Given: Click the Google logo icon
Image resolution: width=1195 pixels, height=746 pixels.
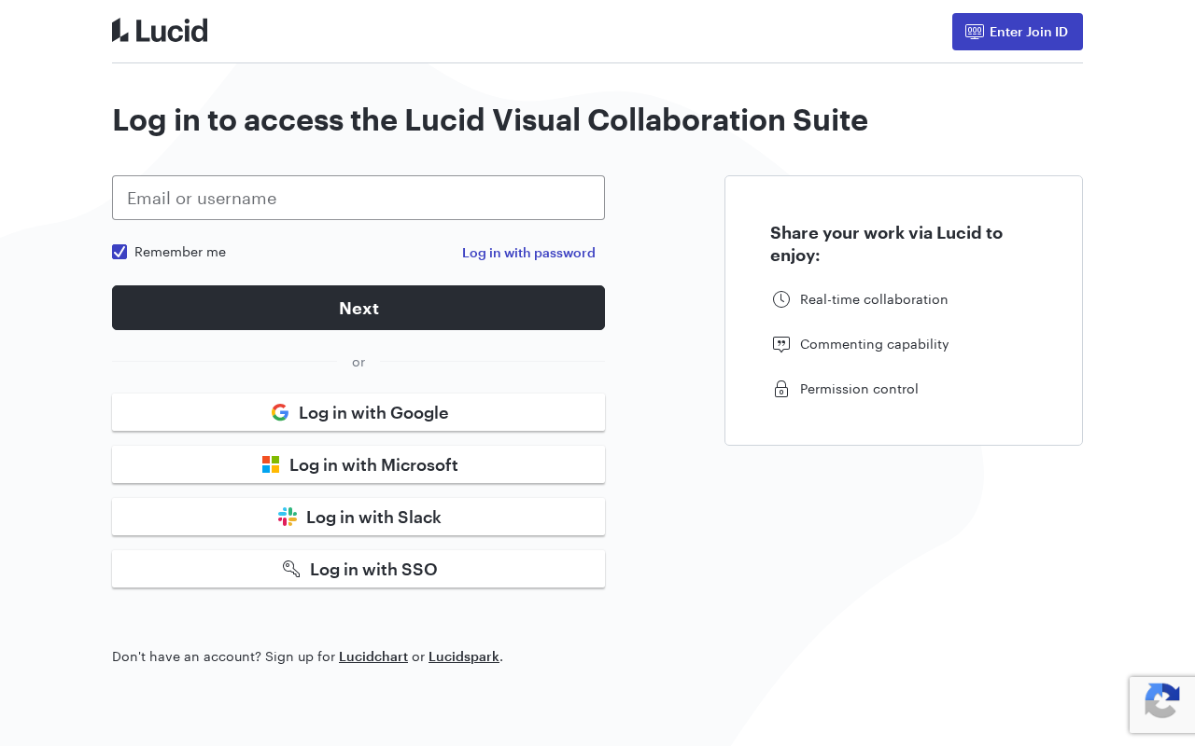Looking at the screenshot, I should coord(280,412).
